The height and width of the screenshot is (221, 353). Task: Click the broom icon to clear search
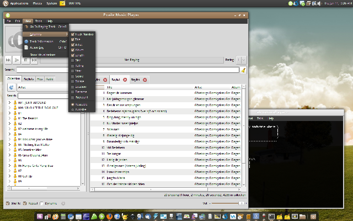tap(243, 70)
